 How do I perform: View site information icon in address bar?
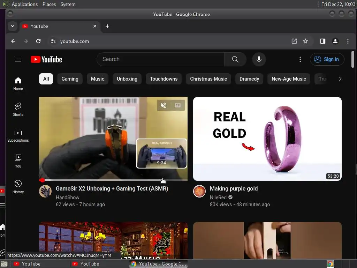pyautogui.click(x=53, y=41)
